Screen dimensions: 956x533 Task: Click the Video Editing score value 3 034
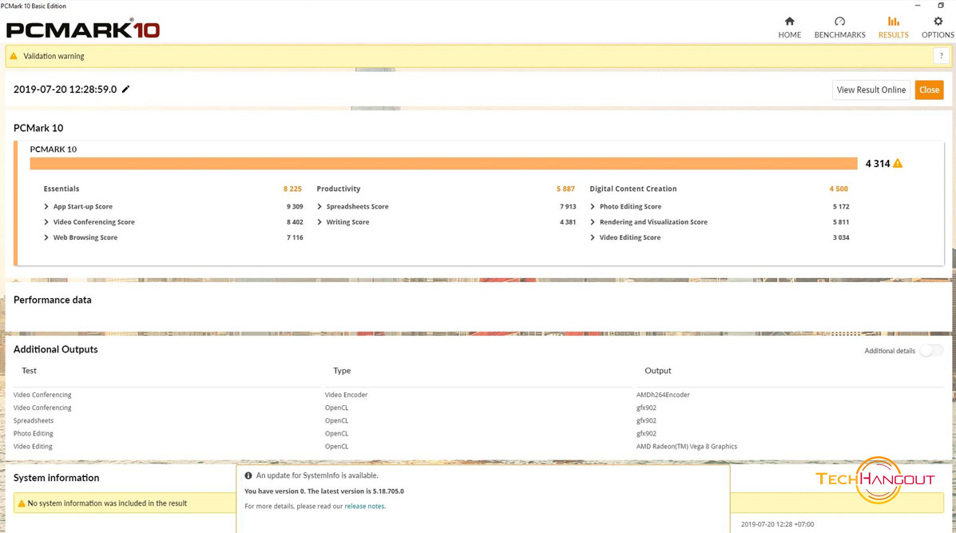tap(841, 238)
